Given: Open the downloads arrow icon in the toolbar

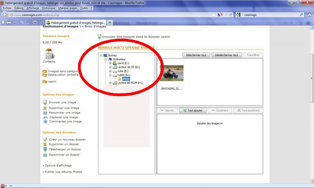Looking at the screenshot, I should 3,22.
